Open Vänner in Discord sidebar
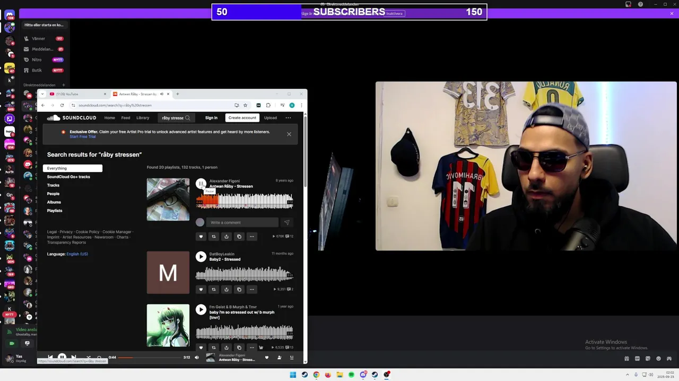This screenshot has width=679, height=381. point(44,39)
